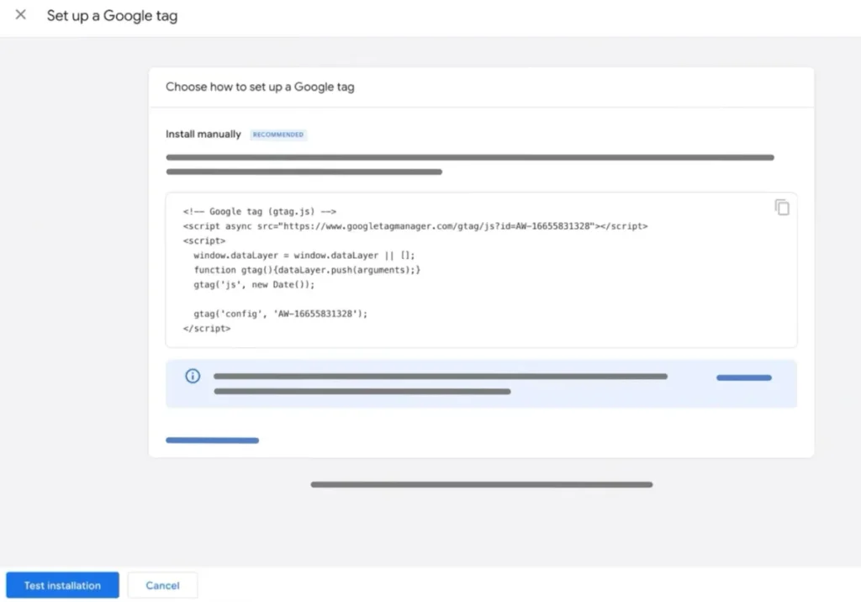Viewport: 861px width, 602px height.
Task: Click the closing </script> line
Action: [x=207, y=329]
